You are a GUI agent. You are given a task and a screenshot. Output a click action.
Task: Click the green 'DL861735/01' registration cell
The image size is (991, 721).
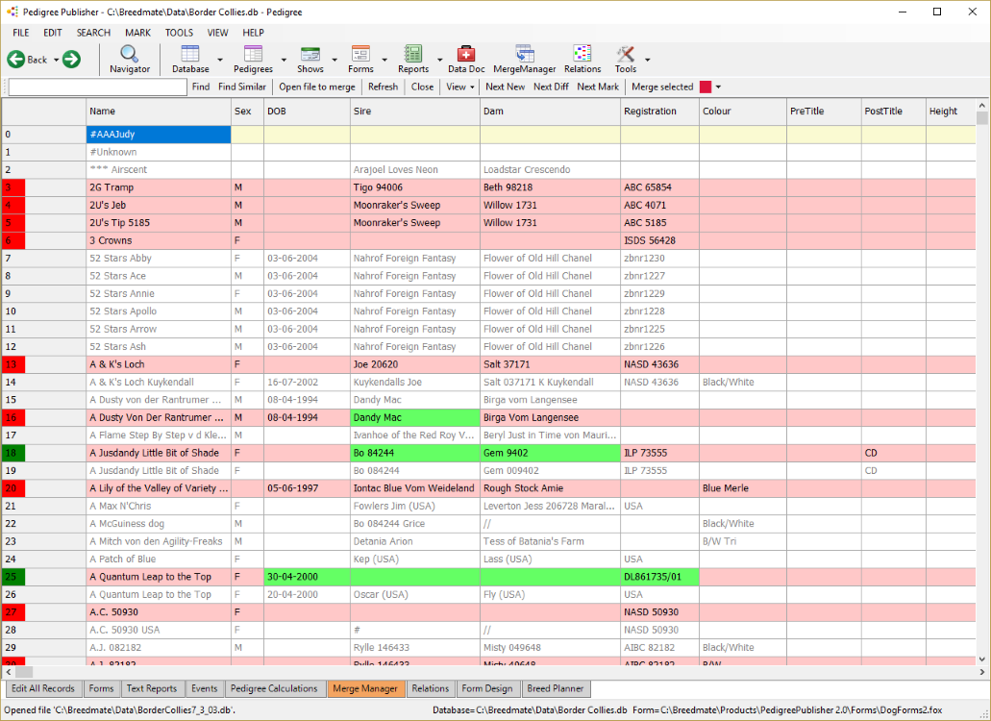(x=659, y=576)
